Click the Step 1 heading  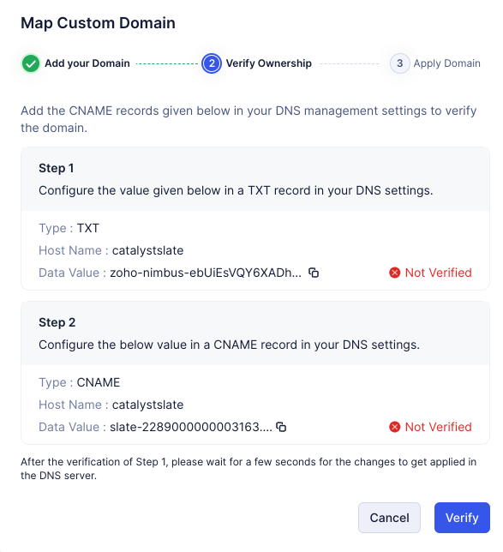(x=57, y=168)
